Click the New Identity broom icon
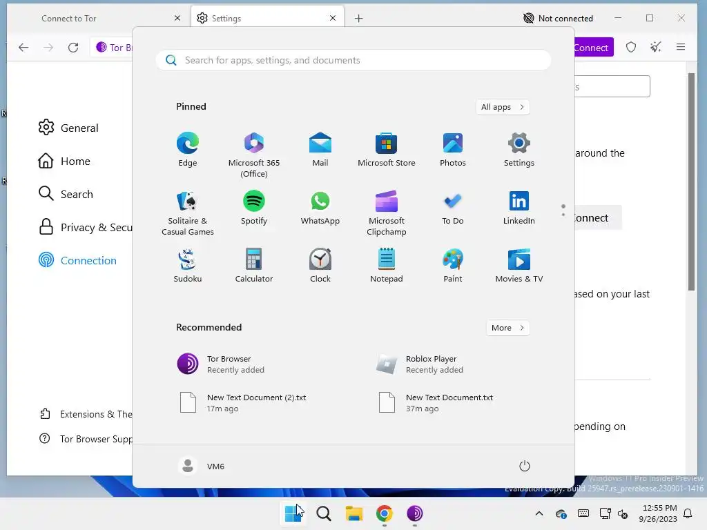Viewport: 707px width, 530px height. coord(656,48)
